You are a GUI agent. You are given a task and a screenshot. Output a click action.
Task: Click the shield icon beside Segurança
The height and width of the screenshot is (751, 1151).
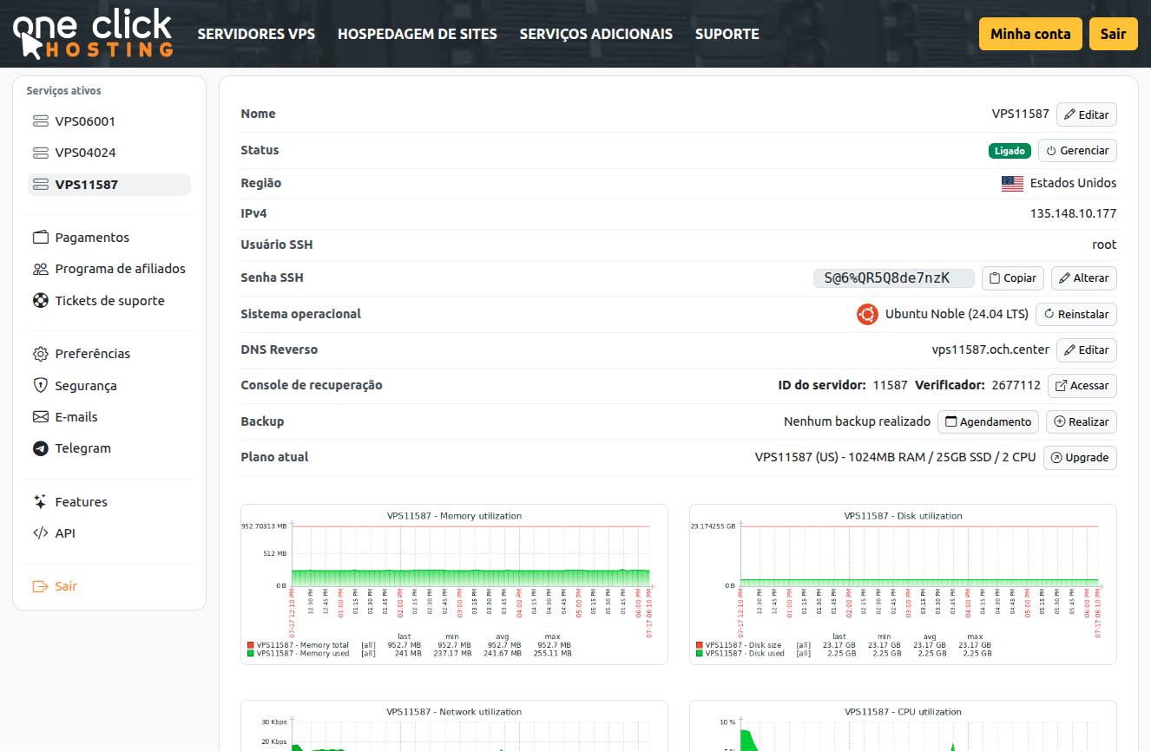(41, 386)
